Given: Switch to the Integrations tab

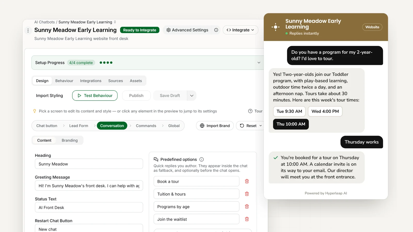Looking at the screenshot, I should click(x=91, y=81).
